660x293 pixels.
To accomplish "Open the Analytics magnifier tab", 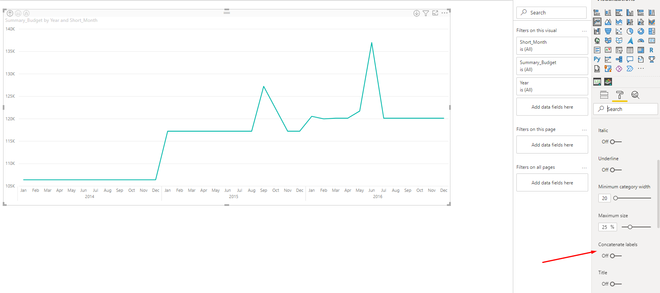I will [x=635, y=95].
